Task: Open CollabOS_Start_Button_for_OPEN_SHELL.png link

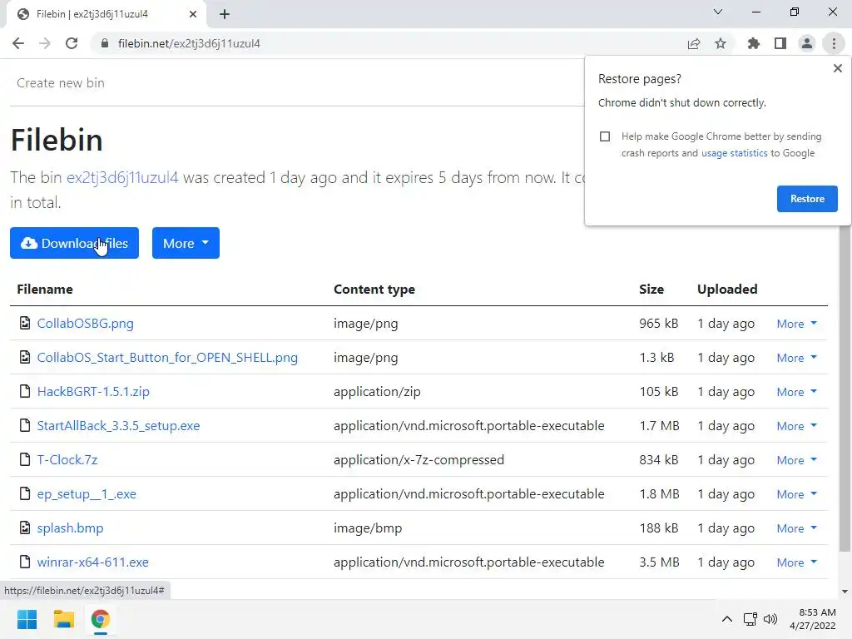Action: [167, 358]
